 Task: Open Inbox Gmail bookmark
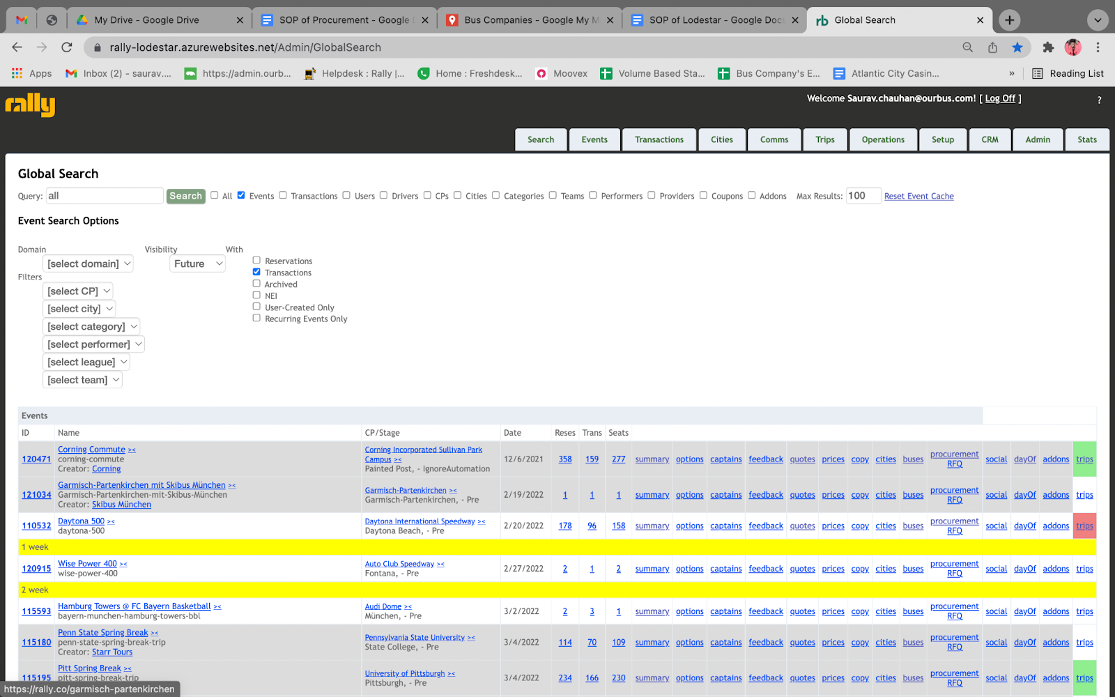click(118, 73)
